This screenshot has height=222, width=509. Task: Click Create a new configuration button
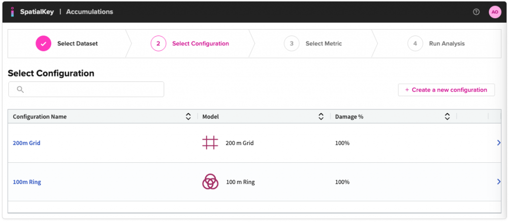(446, 90)
